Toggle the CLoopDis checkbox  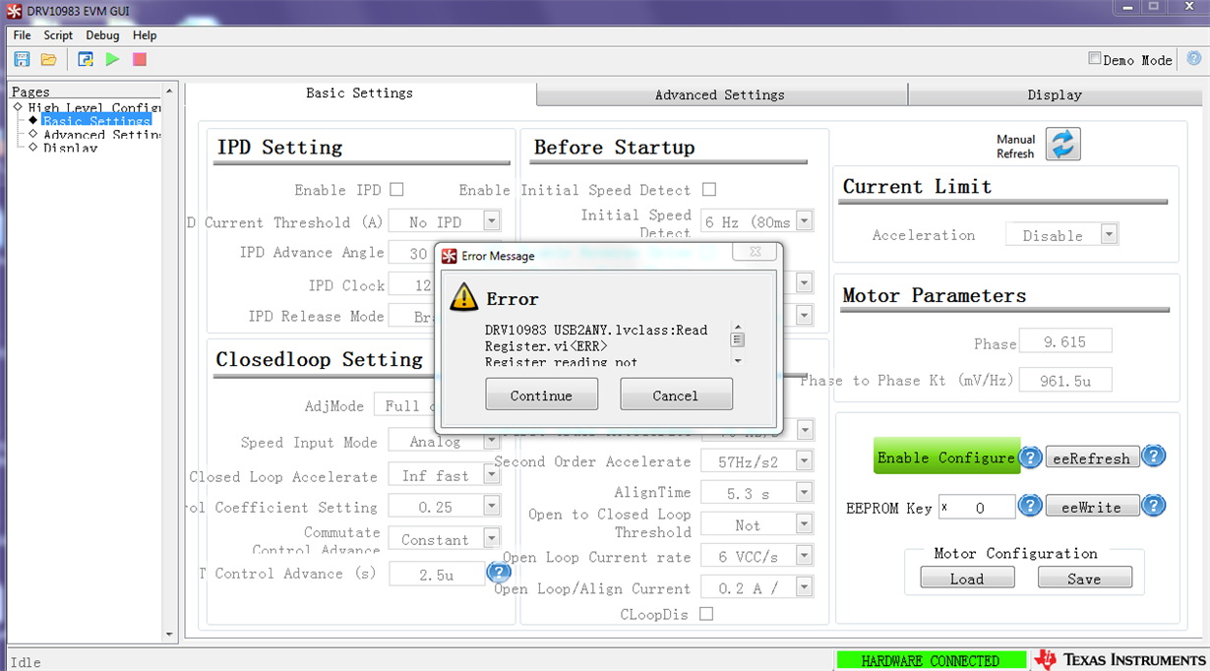(706, 614)
